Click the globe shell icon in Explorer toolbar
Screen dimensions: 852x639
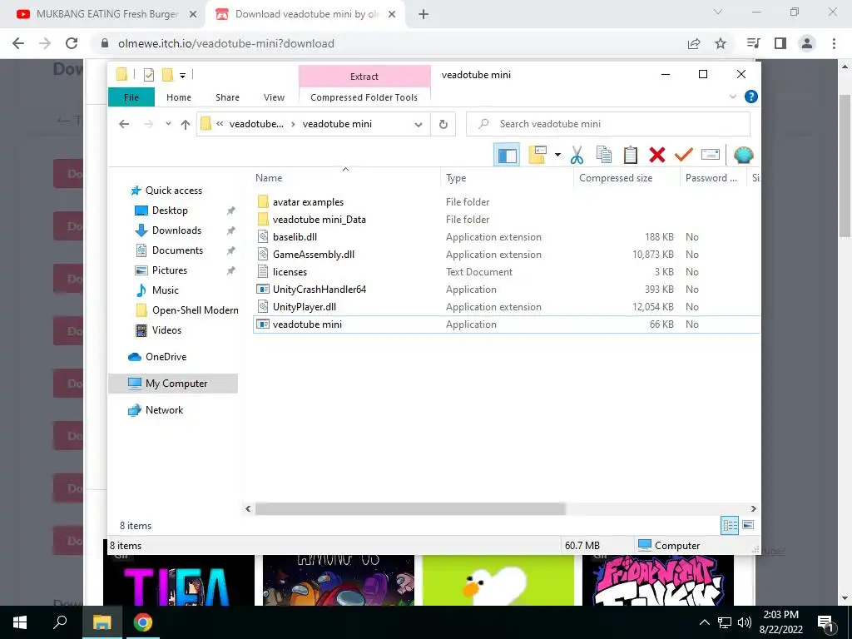click(x=743, y=156)
